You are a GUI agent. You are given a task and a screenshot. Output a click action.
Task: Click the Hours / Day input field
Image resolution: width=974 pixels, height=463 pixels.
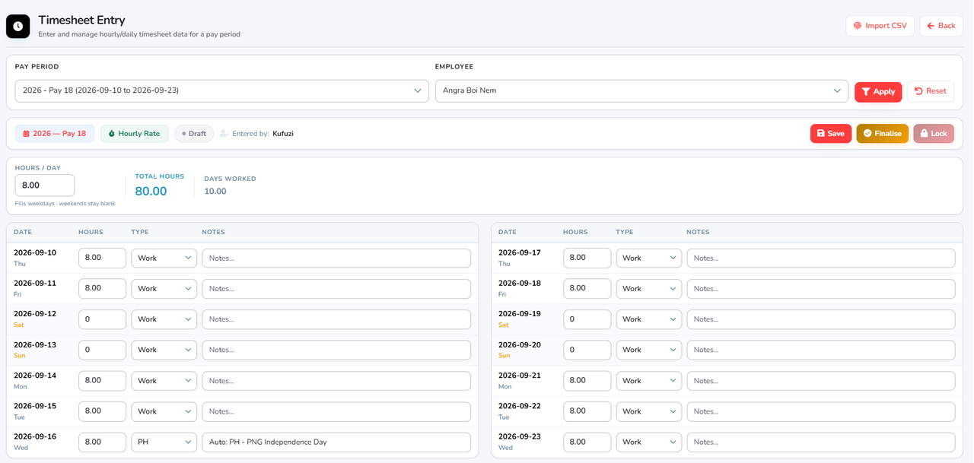tap(45, 186)
